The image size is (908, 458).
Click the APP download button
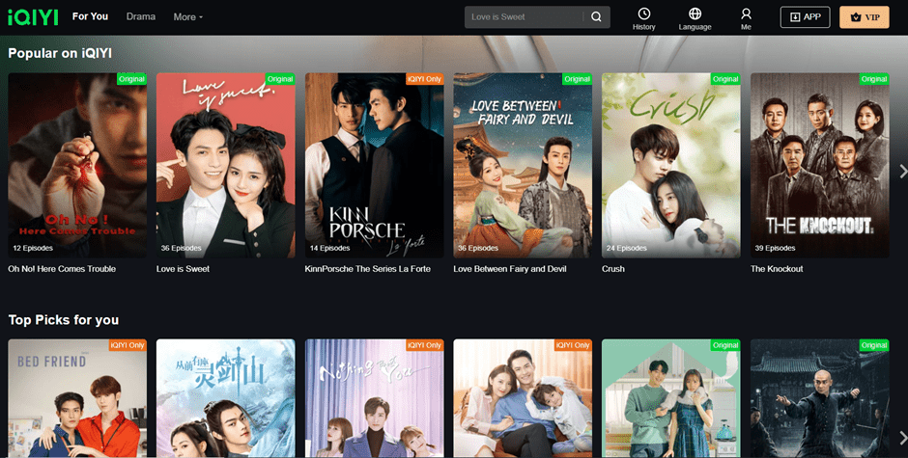click(x=805, y=16)
